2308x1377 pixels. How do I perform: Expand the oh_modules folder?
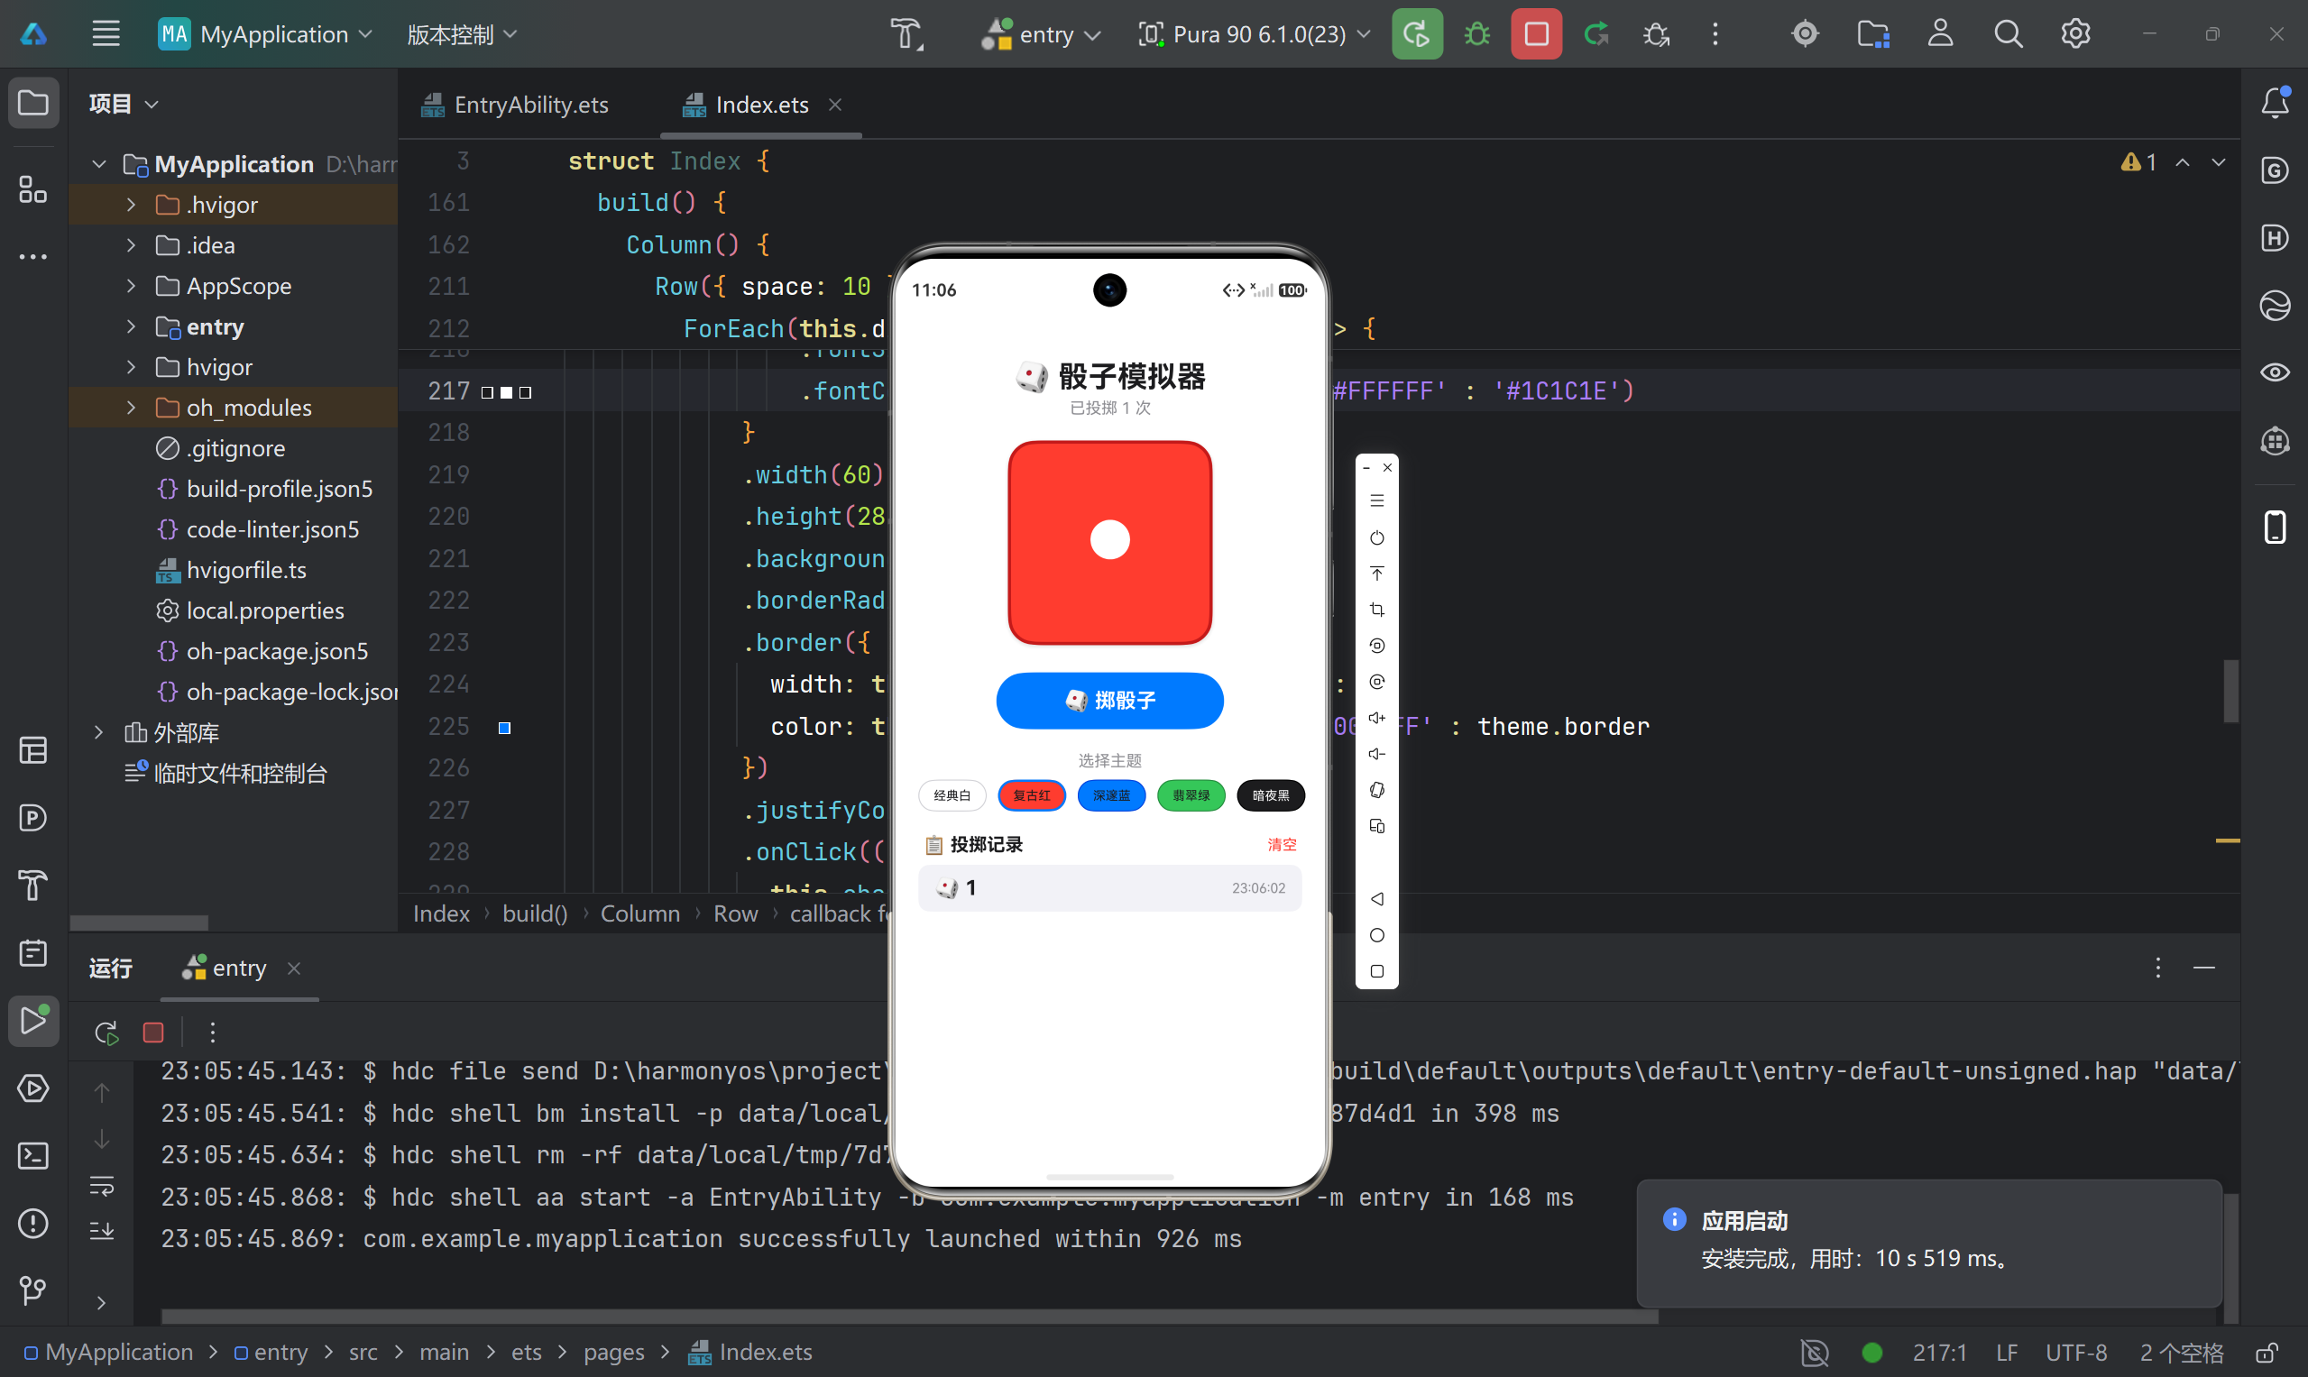pos(131,408)
